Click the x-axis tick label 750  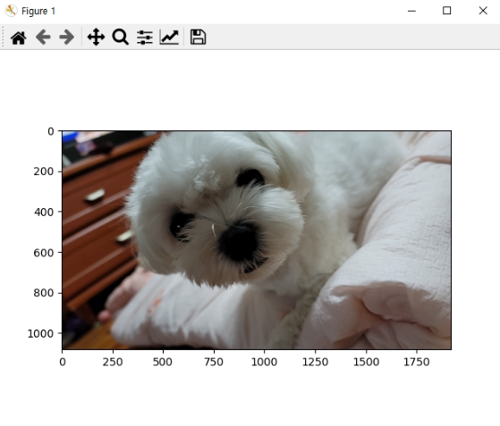[x=214, y=362]
